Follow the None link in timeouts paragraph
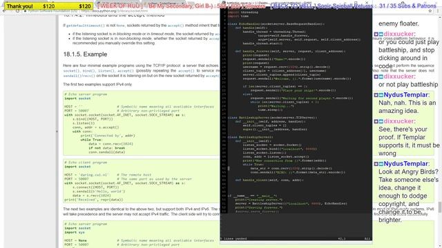The image size is (442, 248). point(120,25)
